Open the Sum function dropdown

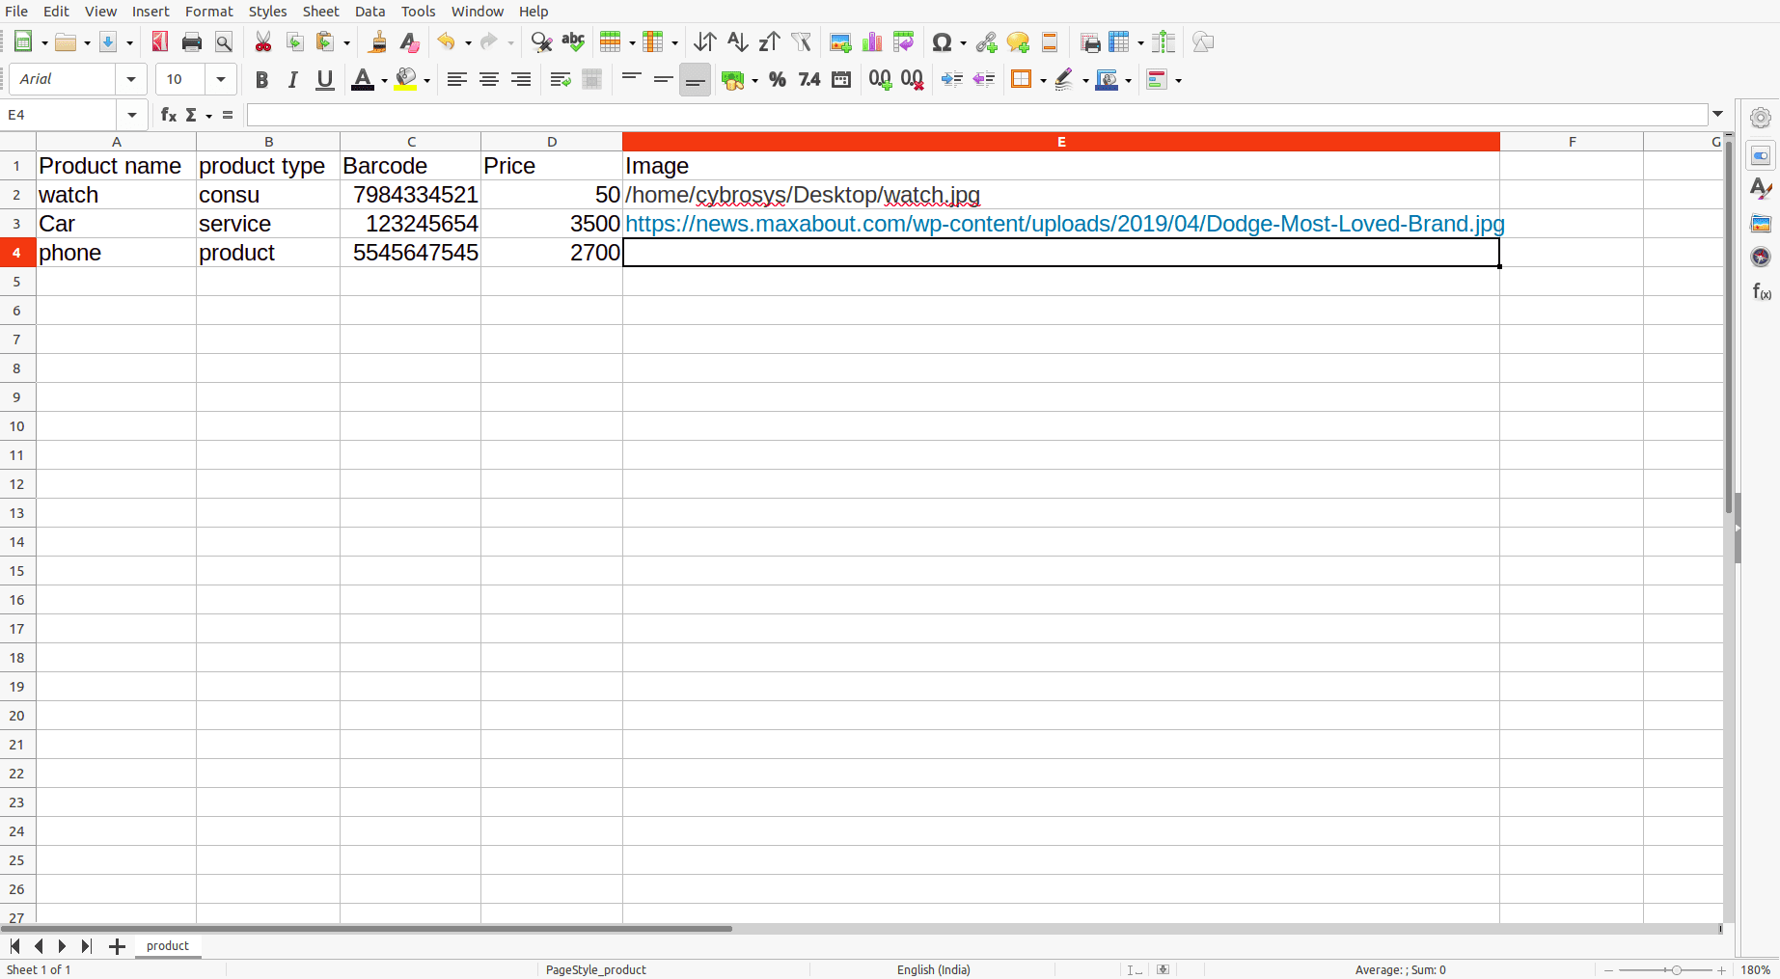tap(209, 116)
